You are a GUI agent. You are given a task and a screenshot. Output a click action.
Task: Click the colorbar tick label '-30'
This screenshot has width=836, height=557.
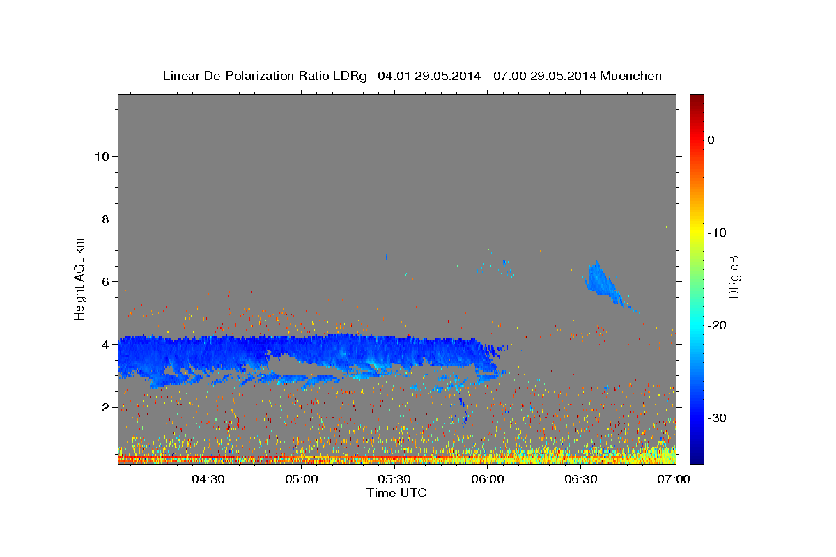click(717, 418)
